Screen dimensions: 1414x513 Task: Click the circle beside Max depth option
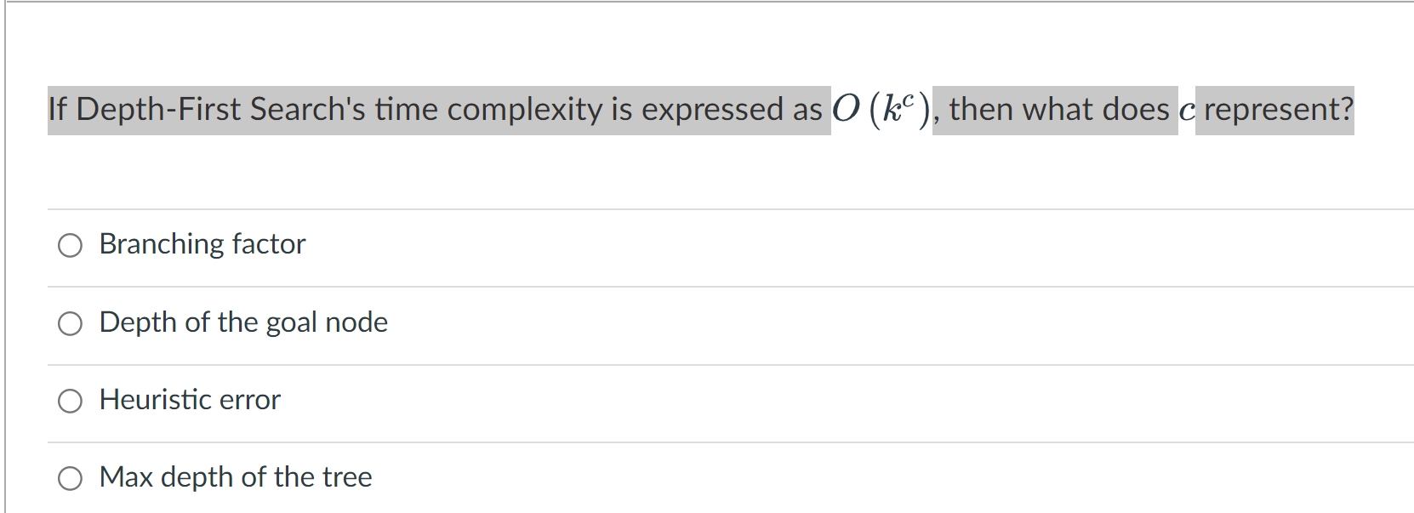click(71, 478)
